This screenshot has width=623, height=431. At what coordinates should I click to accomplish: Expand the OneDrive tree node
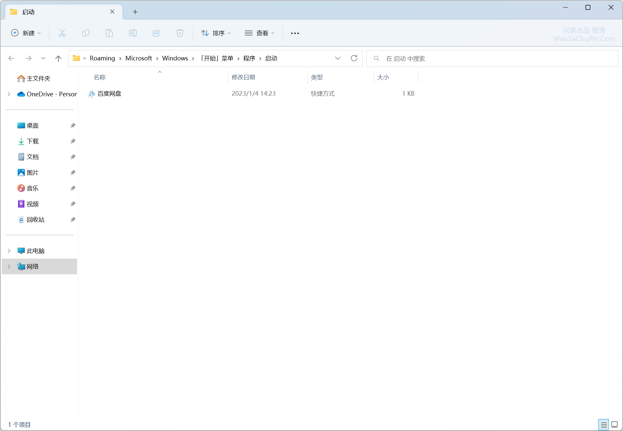point(9,94)
